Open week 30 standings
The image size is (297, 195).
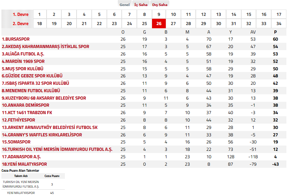(x=219, y=24)
